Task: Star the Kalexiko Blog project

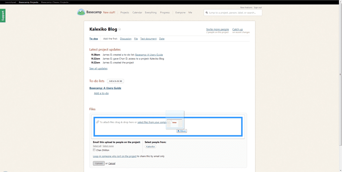Action: tap(119, 29)
